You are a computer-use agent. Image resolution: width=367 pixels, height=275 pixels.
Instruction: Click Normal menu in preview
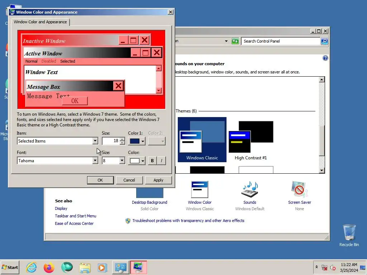(x=32, y=61)
